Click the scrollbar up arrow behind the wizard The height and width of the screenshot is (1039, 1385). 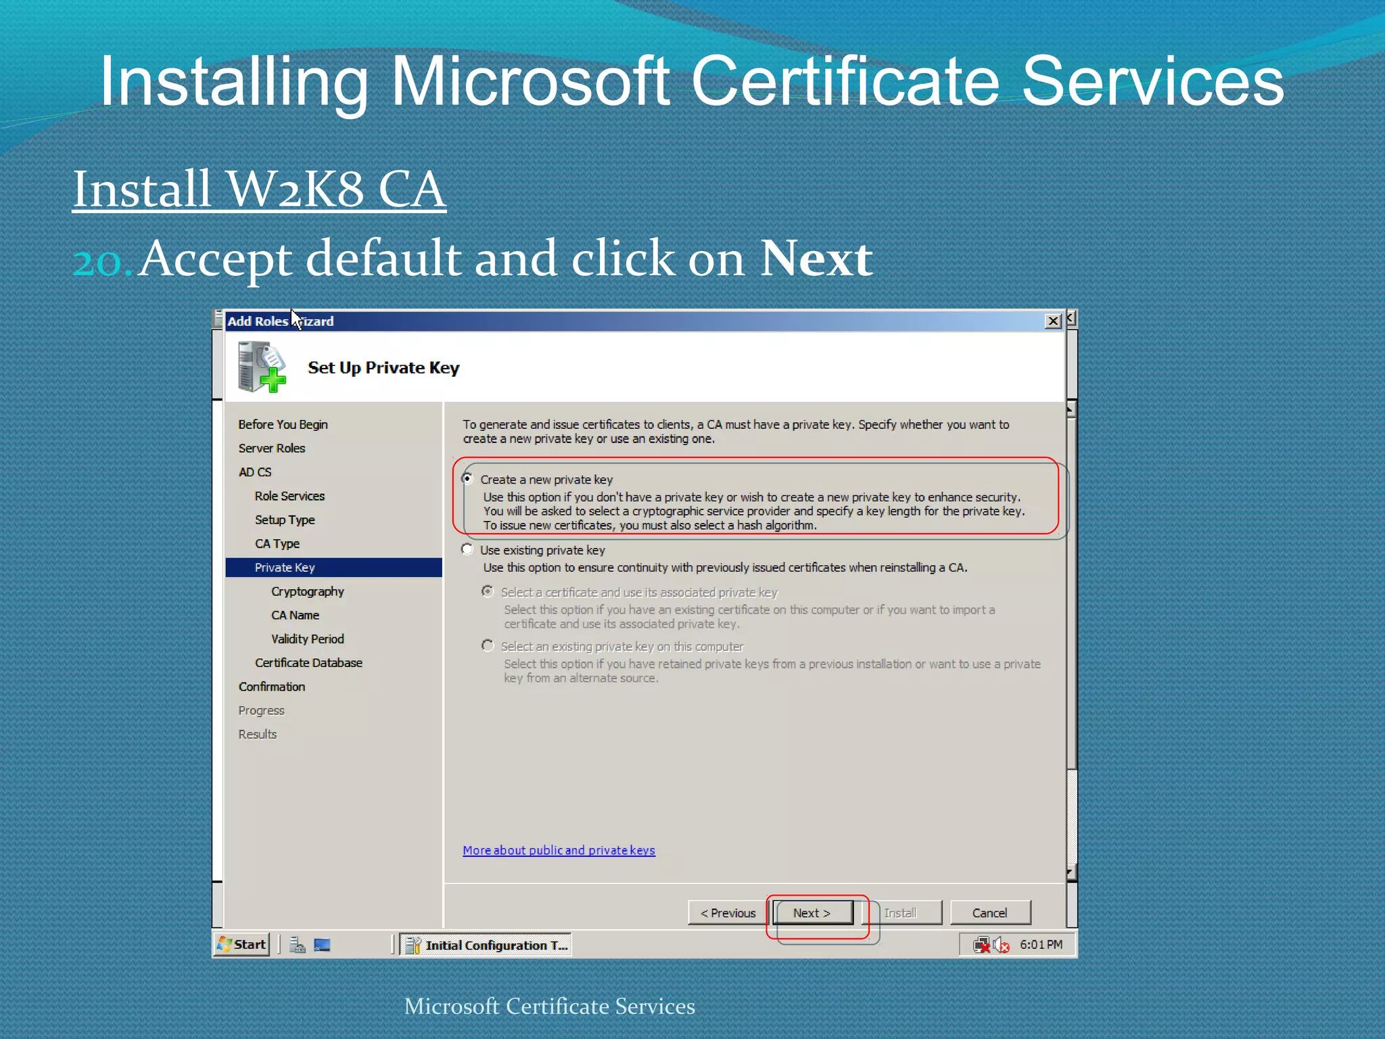1072,409
